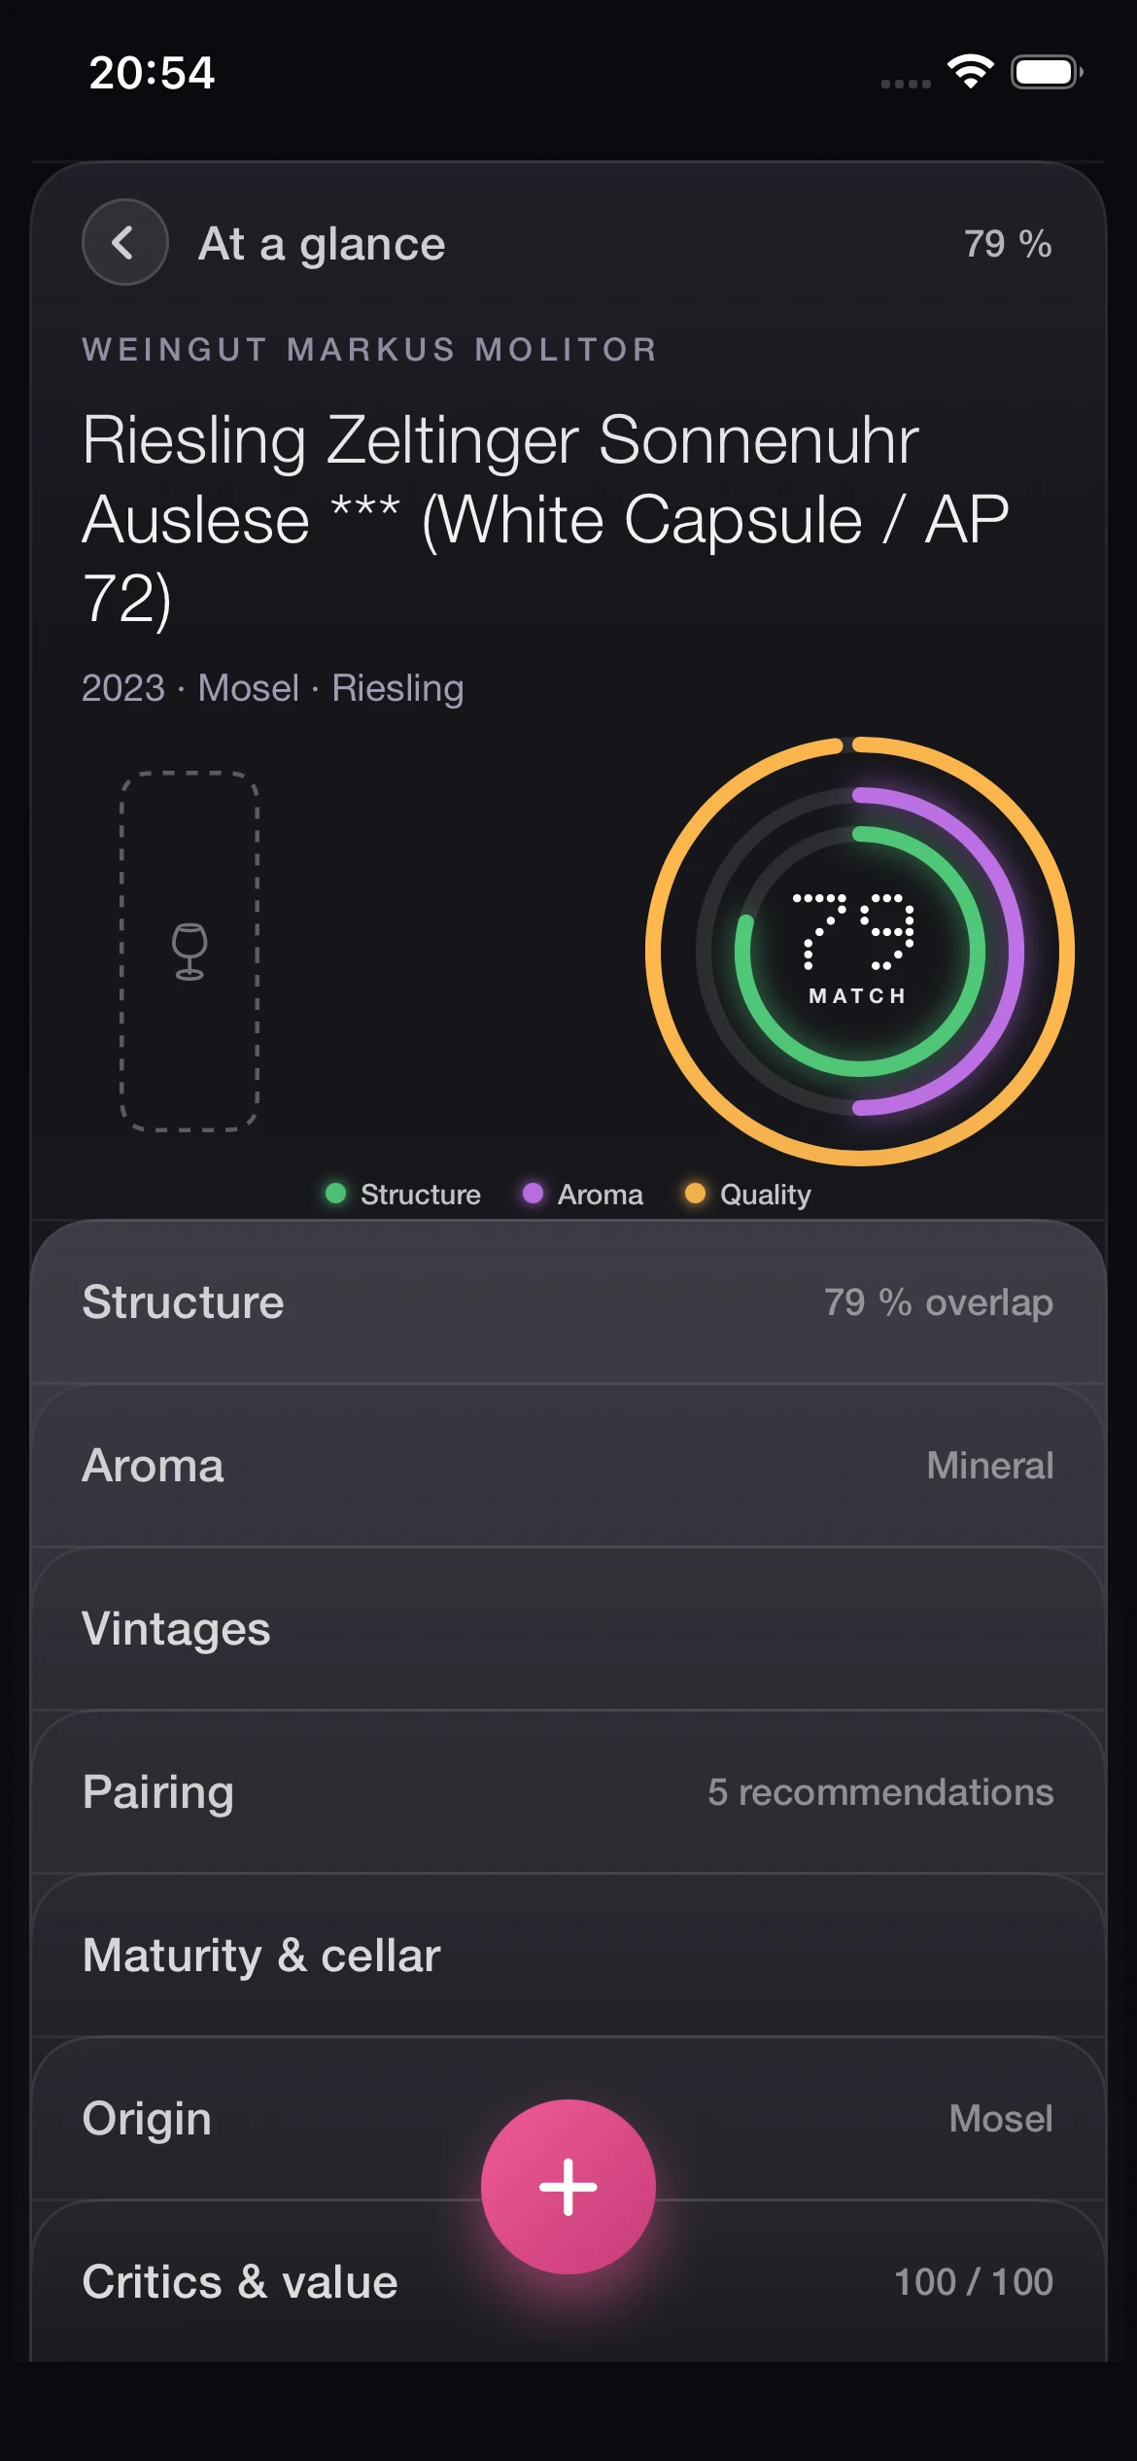1137x2461 pixels.
Task: Open the Critics & value row
Action: pos(568,2281)
